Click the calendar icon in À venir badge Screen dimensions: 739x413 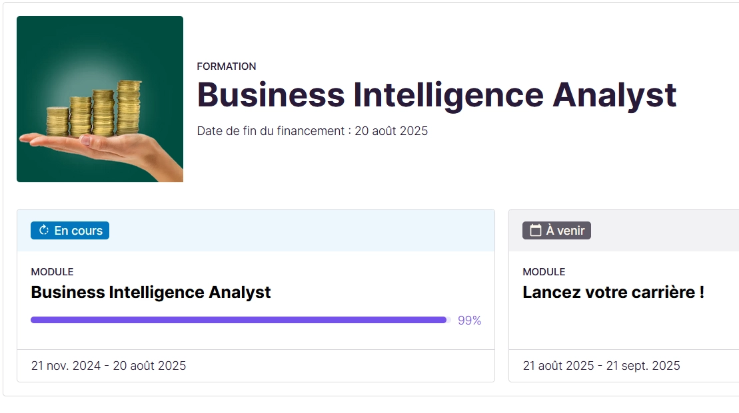click(x=535, y=231)
